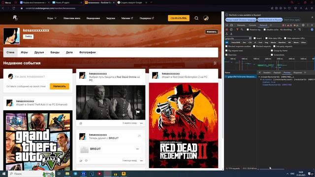Screen dimensions: 315x177
Task: Go back using the browser back arrow
Action: (x=3, y=8)
